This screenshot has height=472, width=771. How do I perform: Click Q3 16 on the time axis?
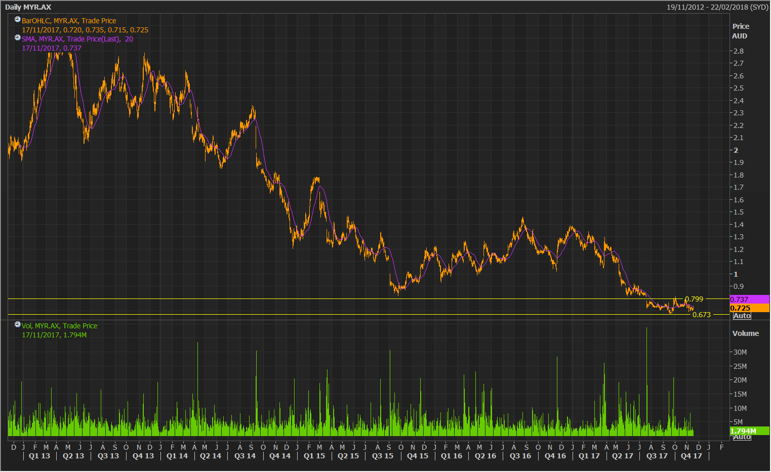520,456
